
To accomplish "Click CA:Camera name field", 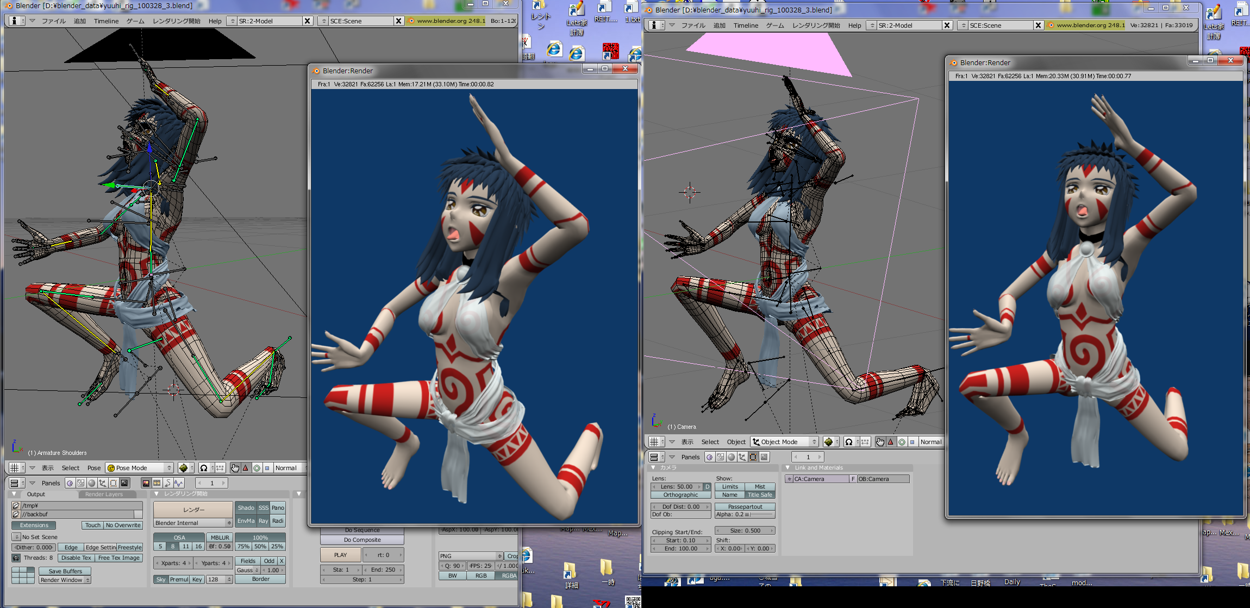I will 822,479.
